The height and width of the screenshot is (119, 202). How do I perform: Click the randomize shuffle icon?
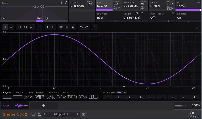pyautogui.click(x=61, y=27)
